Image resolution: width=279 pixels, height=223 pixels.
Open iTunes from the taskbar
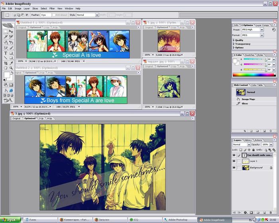point(40,220)
